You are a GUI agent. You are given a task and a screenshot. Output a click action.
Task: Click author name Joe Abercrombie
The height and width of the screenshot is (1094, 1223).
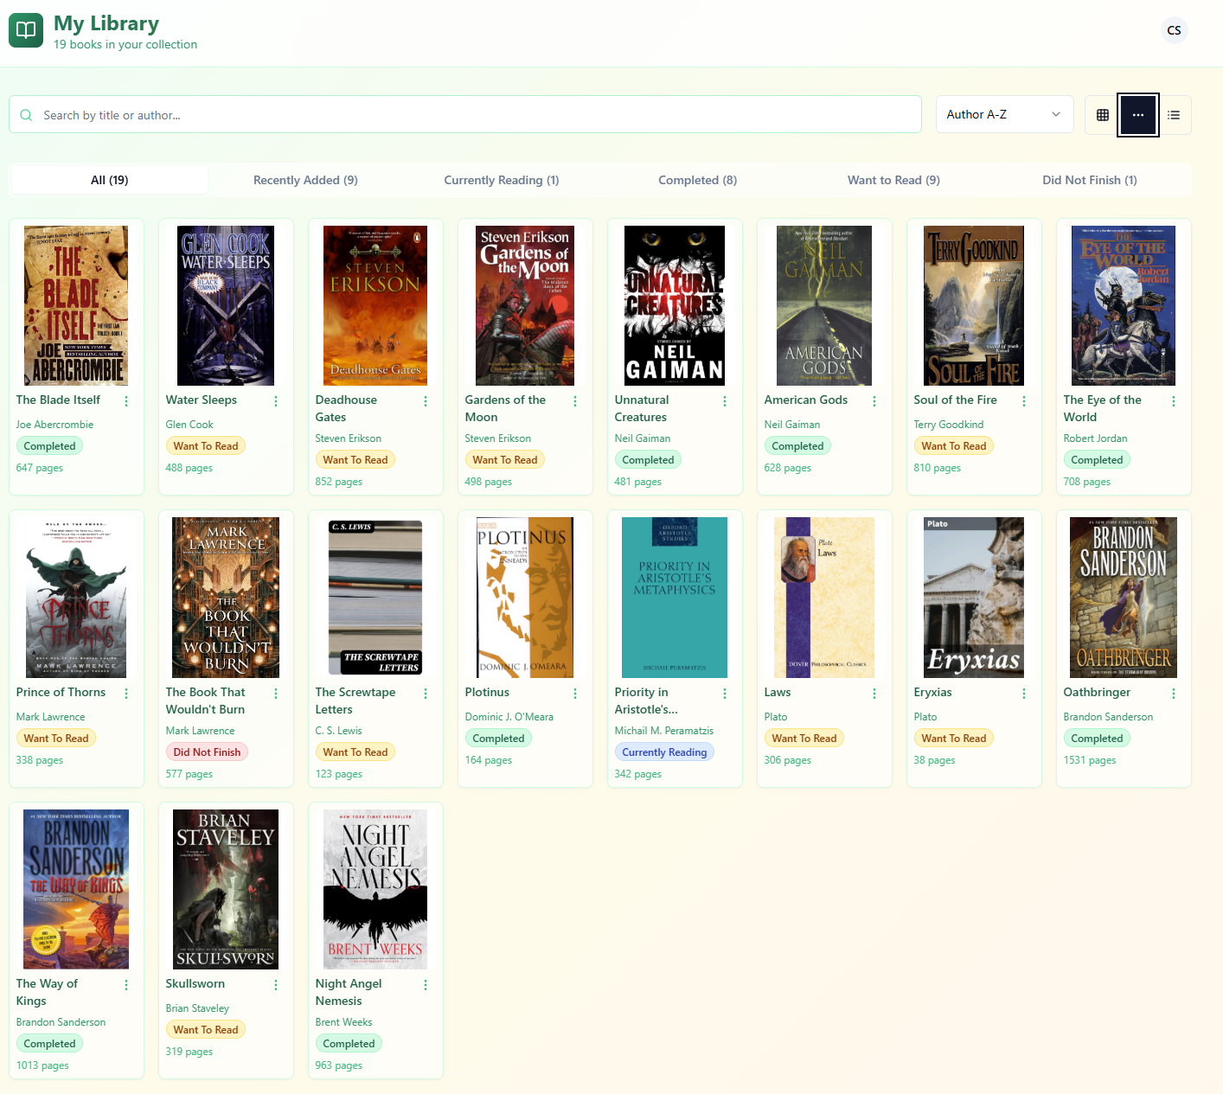54,425
